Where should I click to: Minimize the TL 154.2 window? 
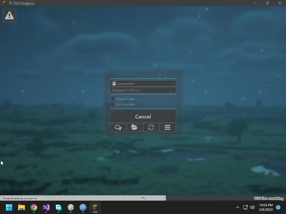tap(255, 3)
